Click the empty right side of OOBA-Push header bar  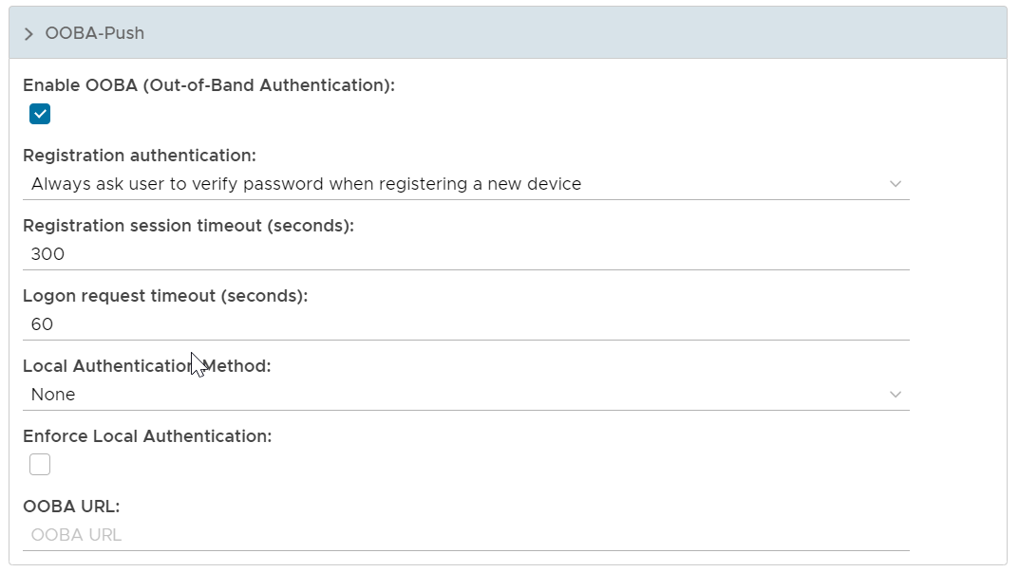[665, 34]
